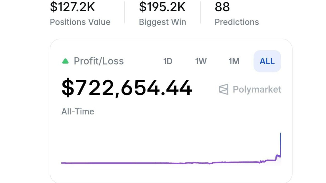Switch to the 1W time range
Viewport: 326px width, 183px height.
pos(201,61)
